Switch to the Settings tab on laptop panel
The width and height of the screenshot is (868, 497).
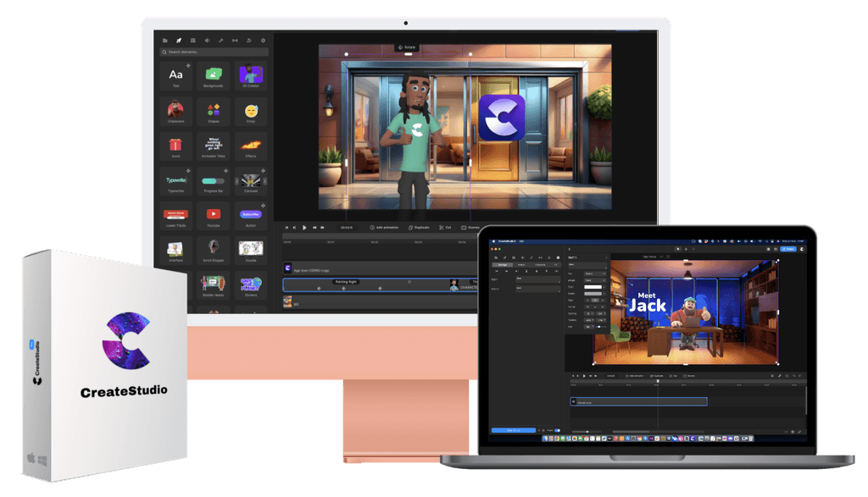coord(503,265)
